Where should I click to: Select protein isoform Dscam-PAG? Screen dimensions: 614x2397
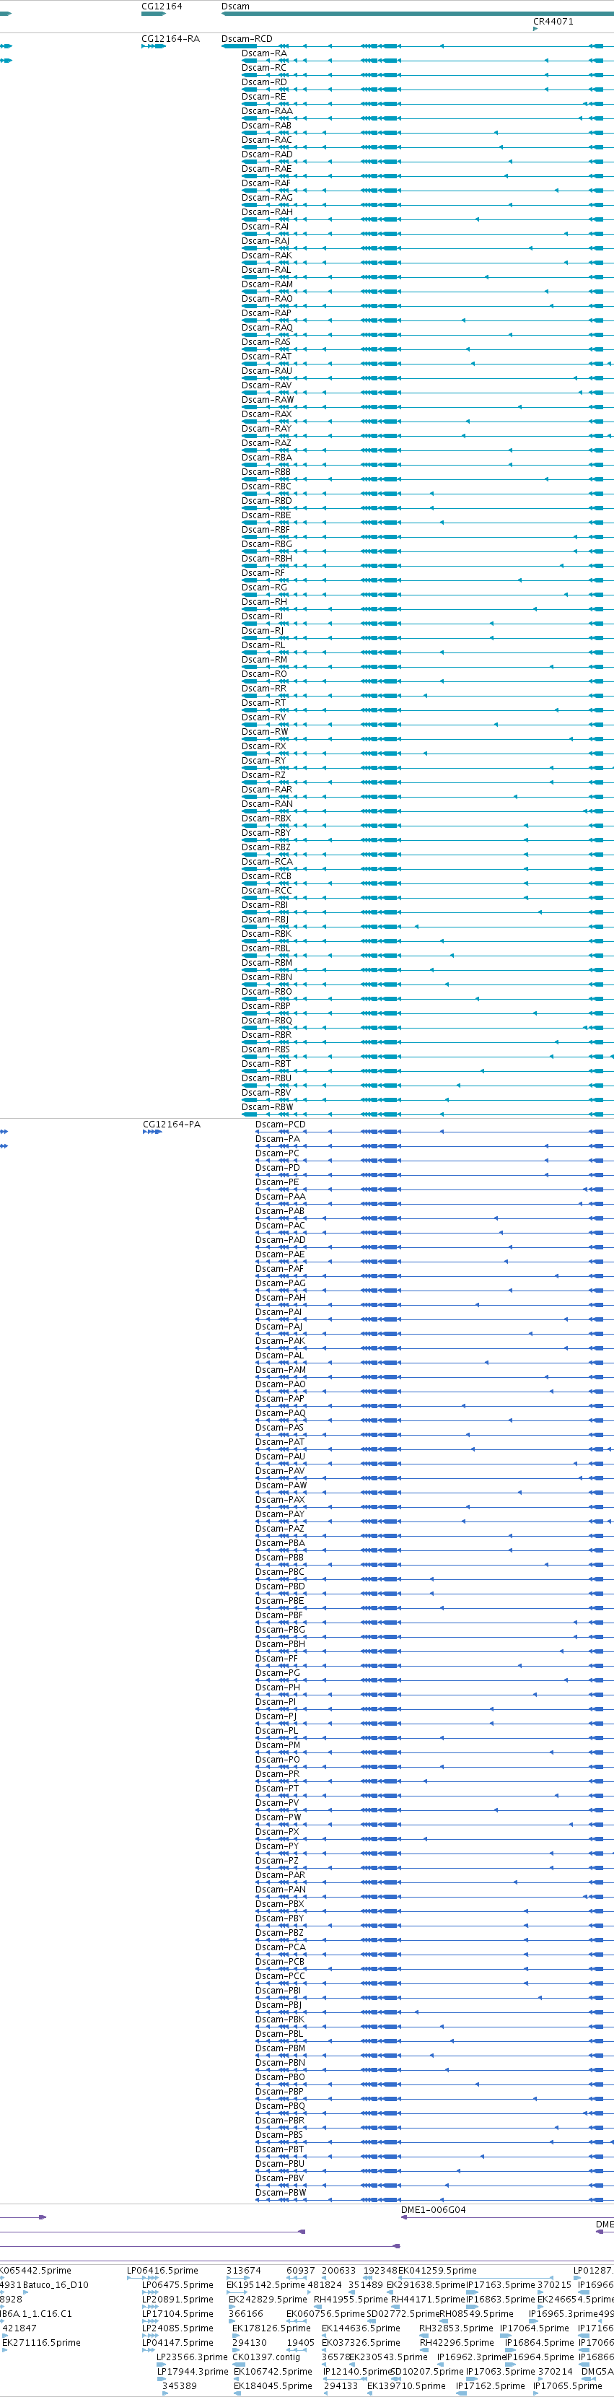coord(280,1283)
